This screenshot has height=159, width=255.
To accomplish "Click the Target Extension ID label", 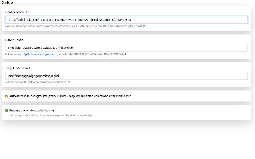I will pos(18,68).
